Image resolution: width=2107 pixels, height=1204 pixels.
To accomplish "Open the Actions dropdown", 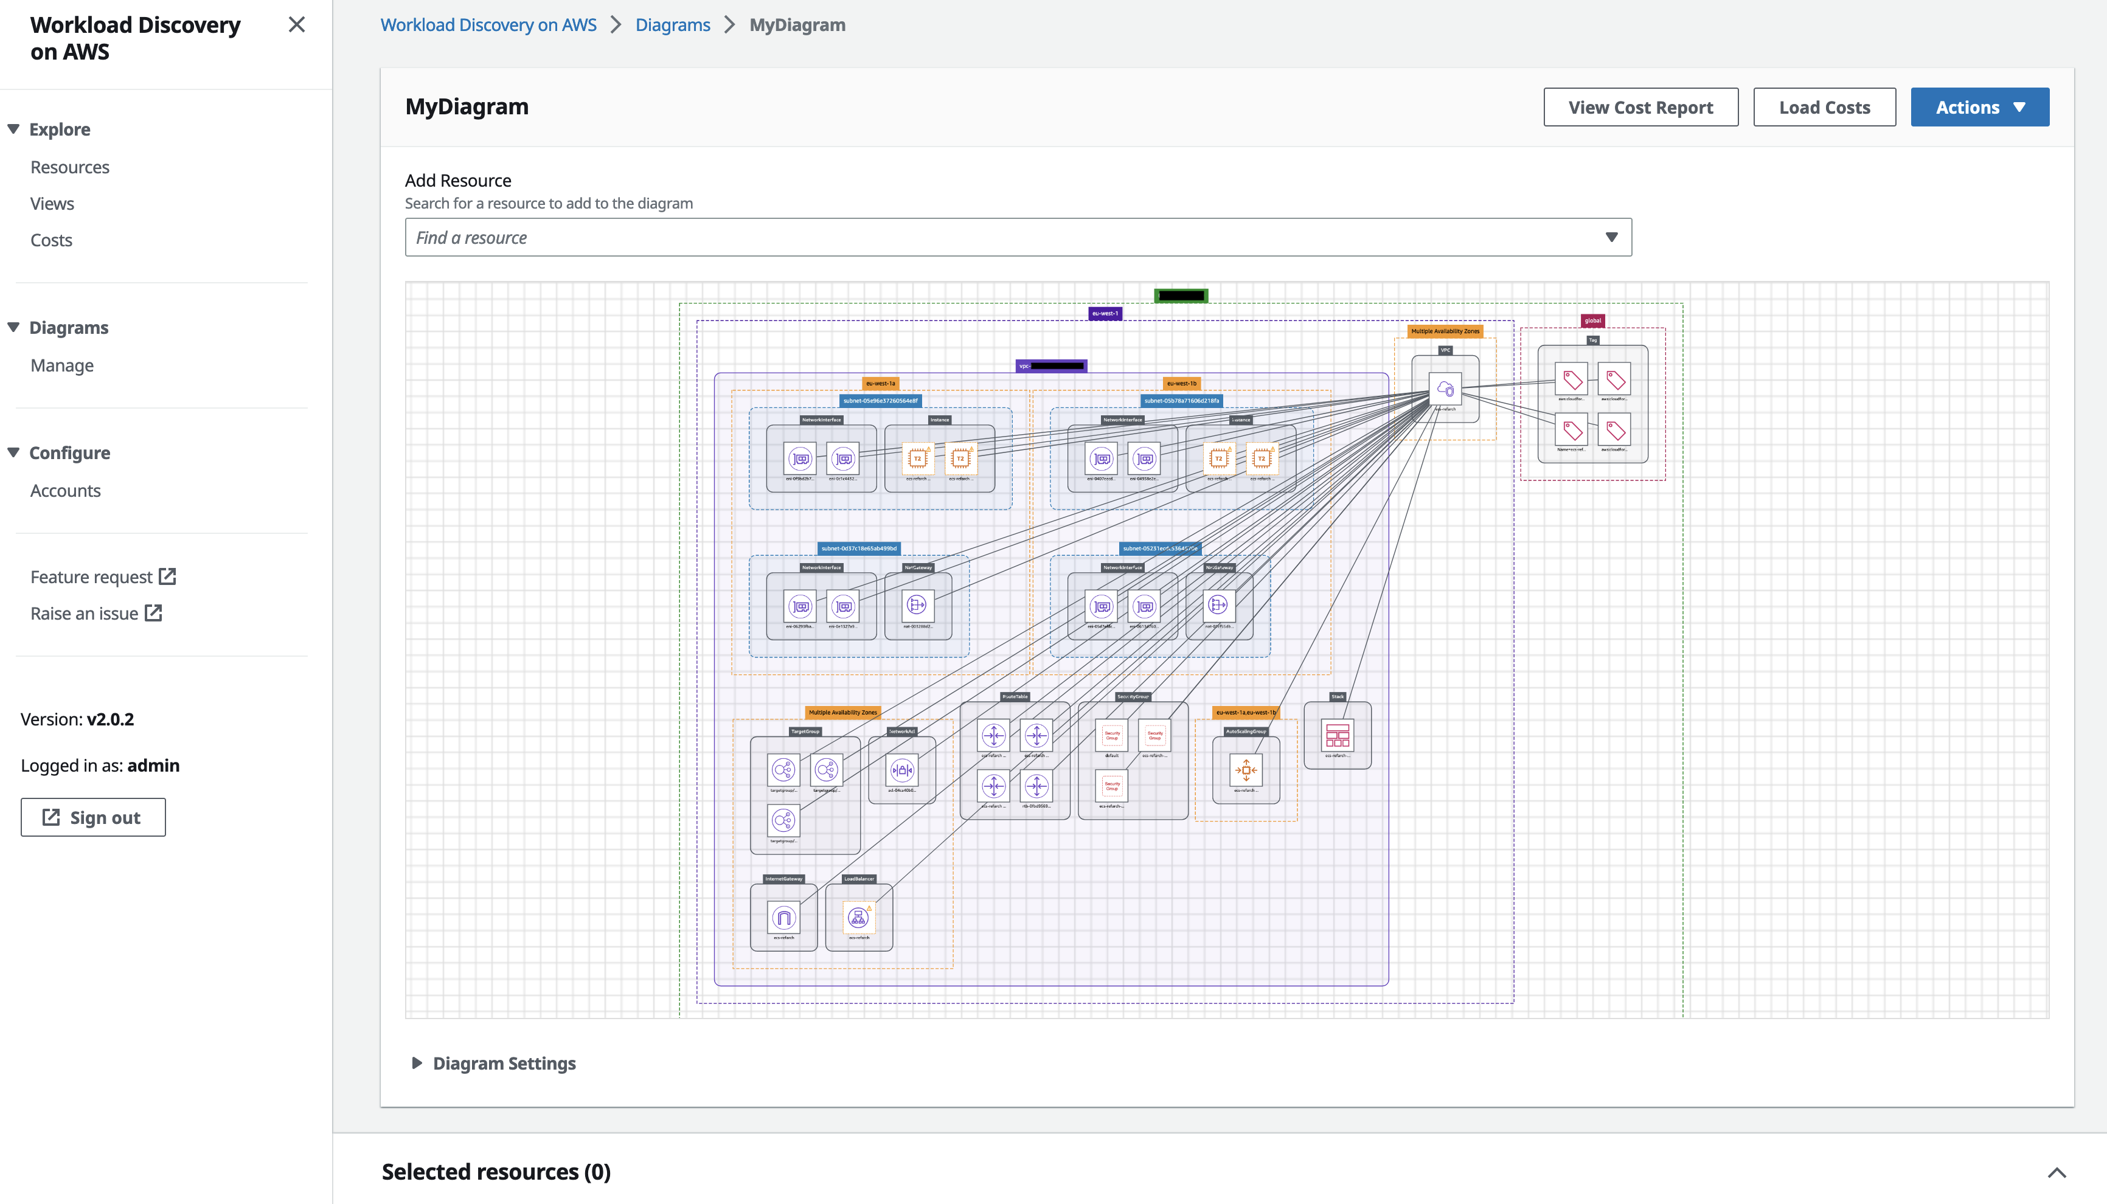I will point(1980,106).
